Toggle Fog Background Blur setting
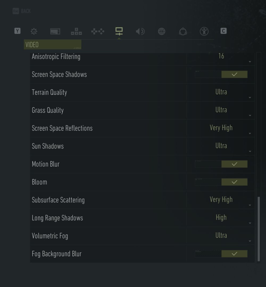 tap(221, 254)
